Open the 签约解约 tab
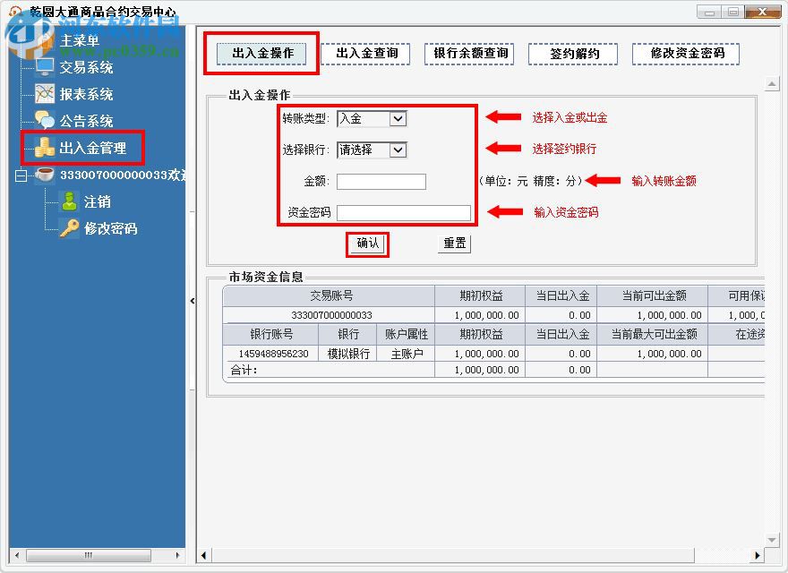 click(573, 54)
